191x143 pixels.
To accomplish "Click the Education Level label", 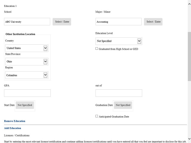I will pos(104,33).
